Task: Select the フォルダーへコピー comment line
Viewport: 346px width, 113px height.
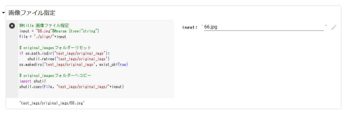Action: 55,76
